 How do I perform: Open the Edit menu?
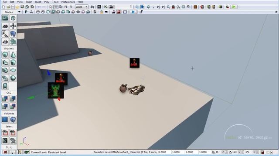point(12,2)
